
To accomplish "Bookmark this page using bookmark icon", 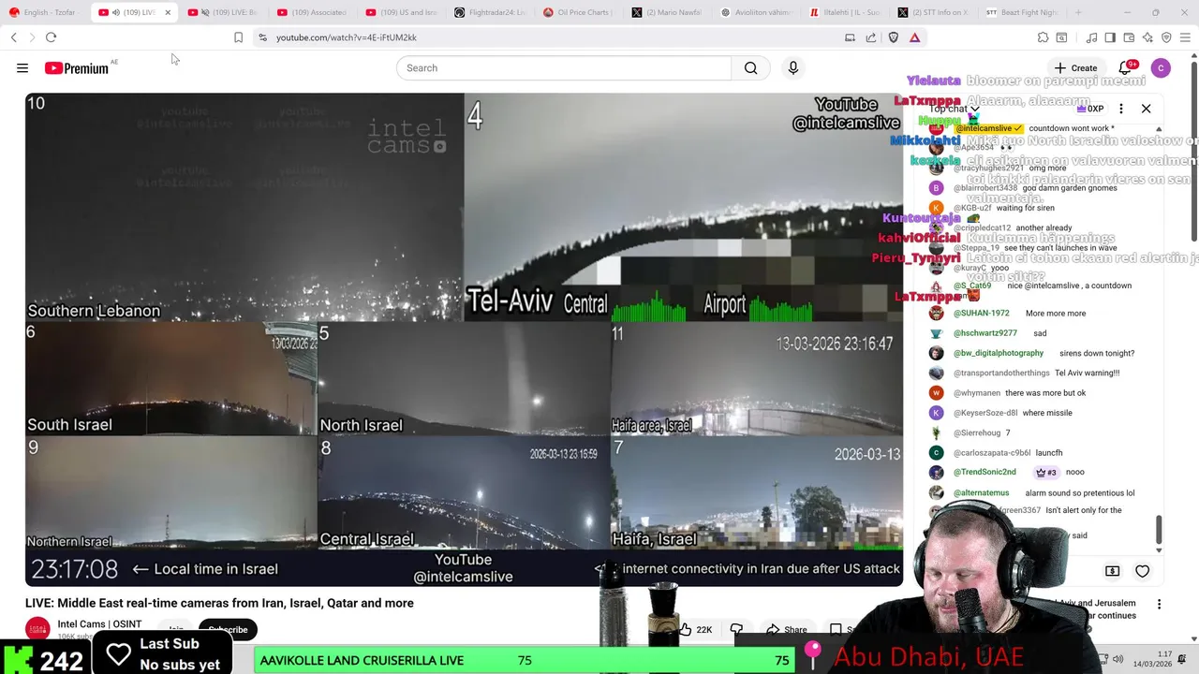I will click(238, 37).
